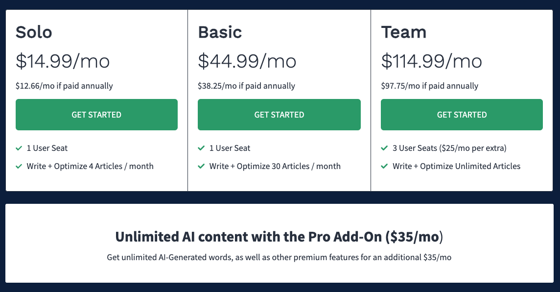
Task: Click the $38.25/mo annual price text
Action: (246, 86)
